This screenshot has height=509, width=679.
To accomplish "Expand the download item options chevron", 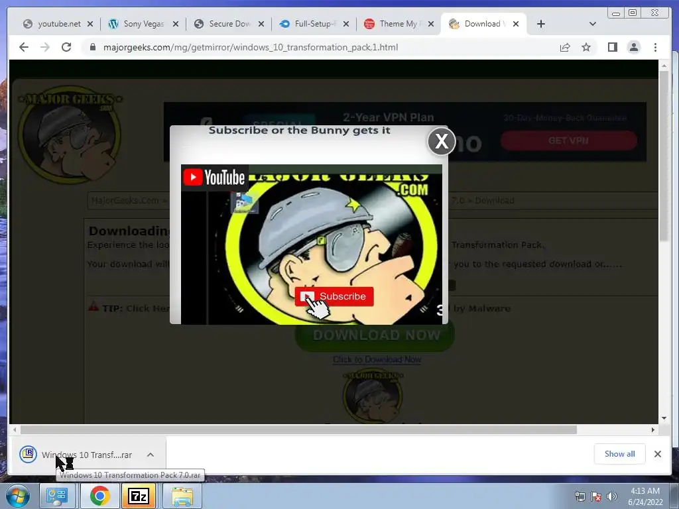I will [x=151, y=455].
